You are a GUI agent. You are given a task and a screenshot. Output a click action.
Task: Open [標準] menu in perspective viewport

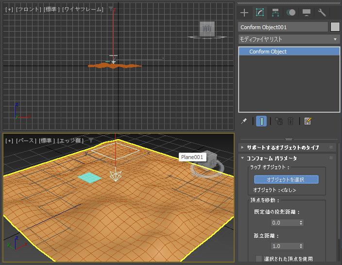coord(47,141)
